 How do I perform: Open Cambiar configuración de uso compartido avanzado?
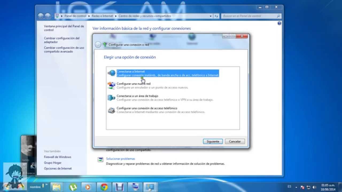64,50
